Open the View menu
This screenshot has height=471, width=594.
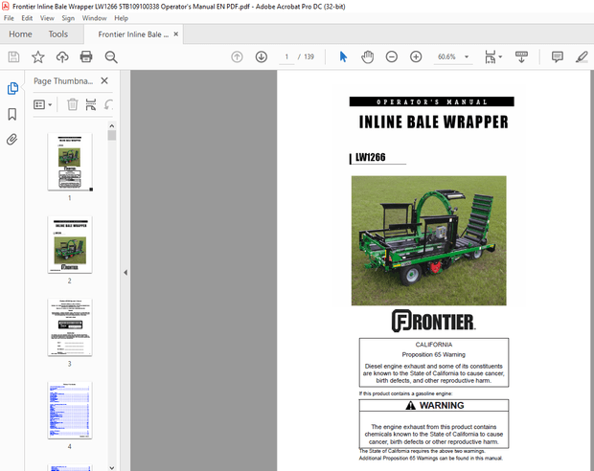click(47, 18)
